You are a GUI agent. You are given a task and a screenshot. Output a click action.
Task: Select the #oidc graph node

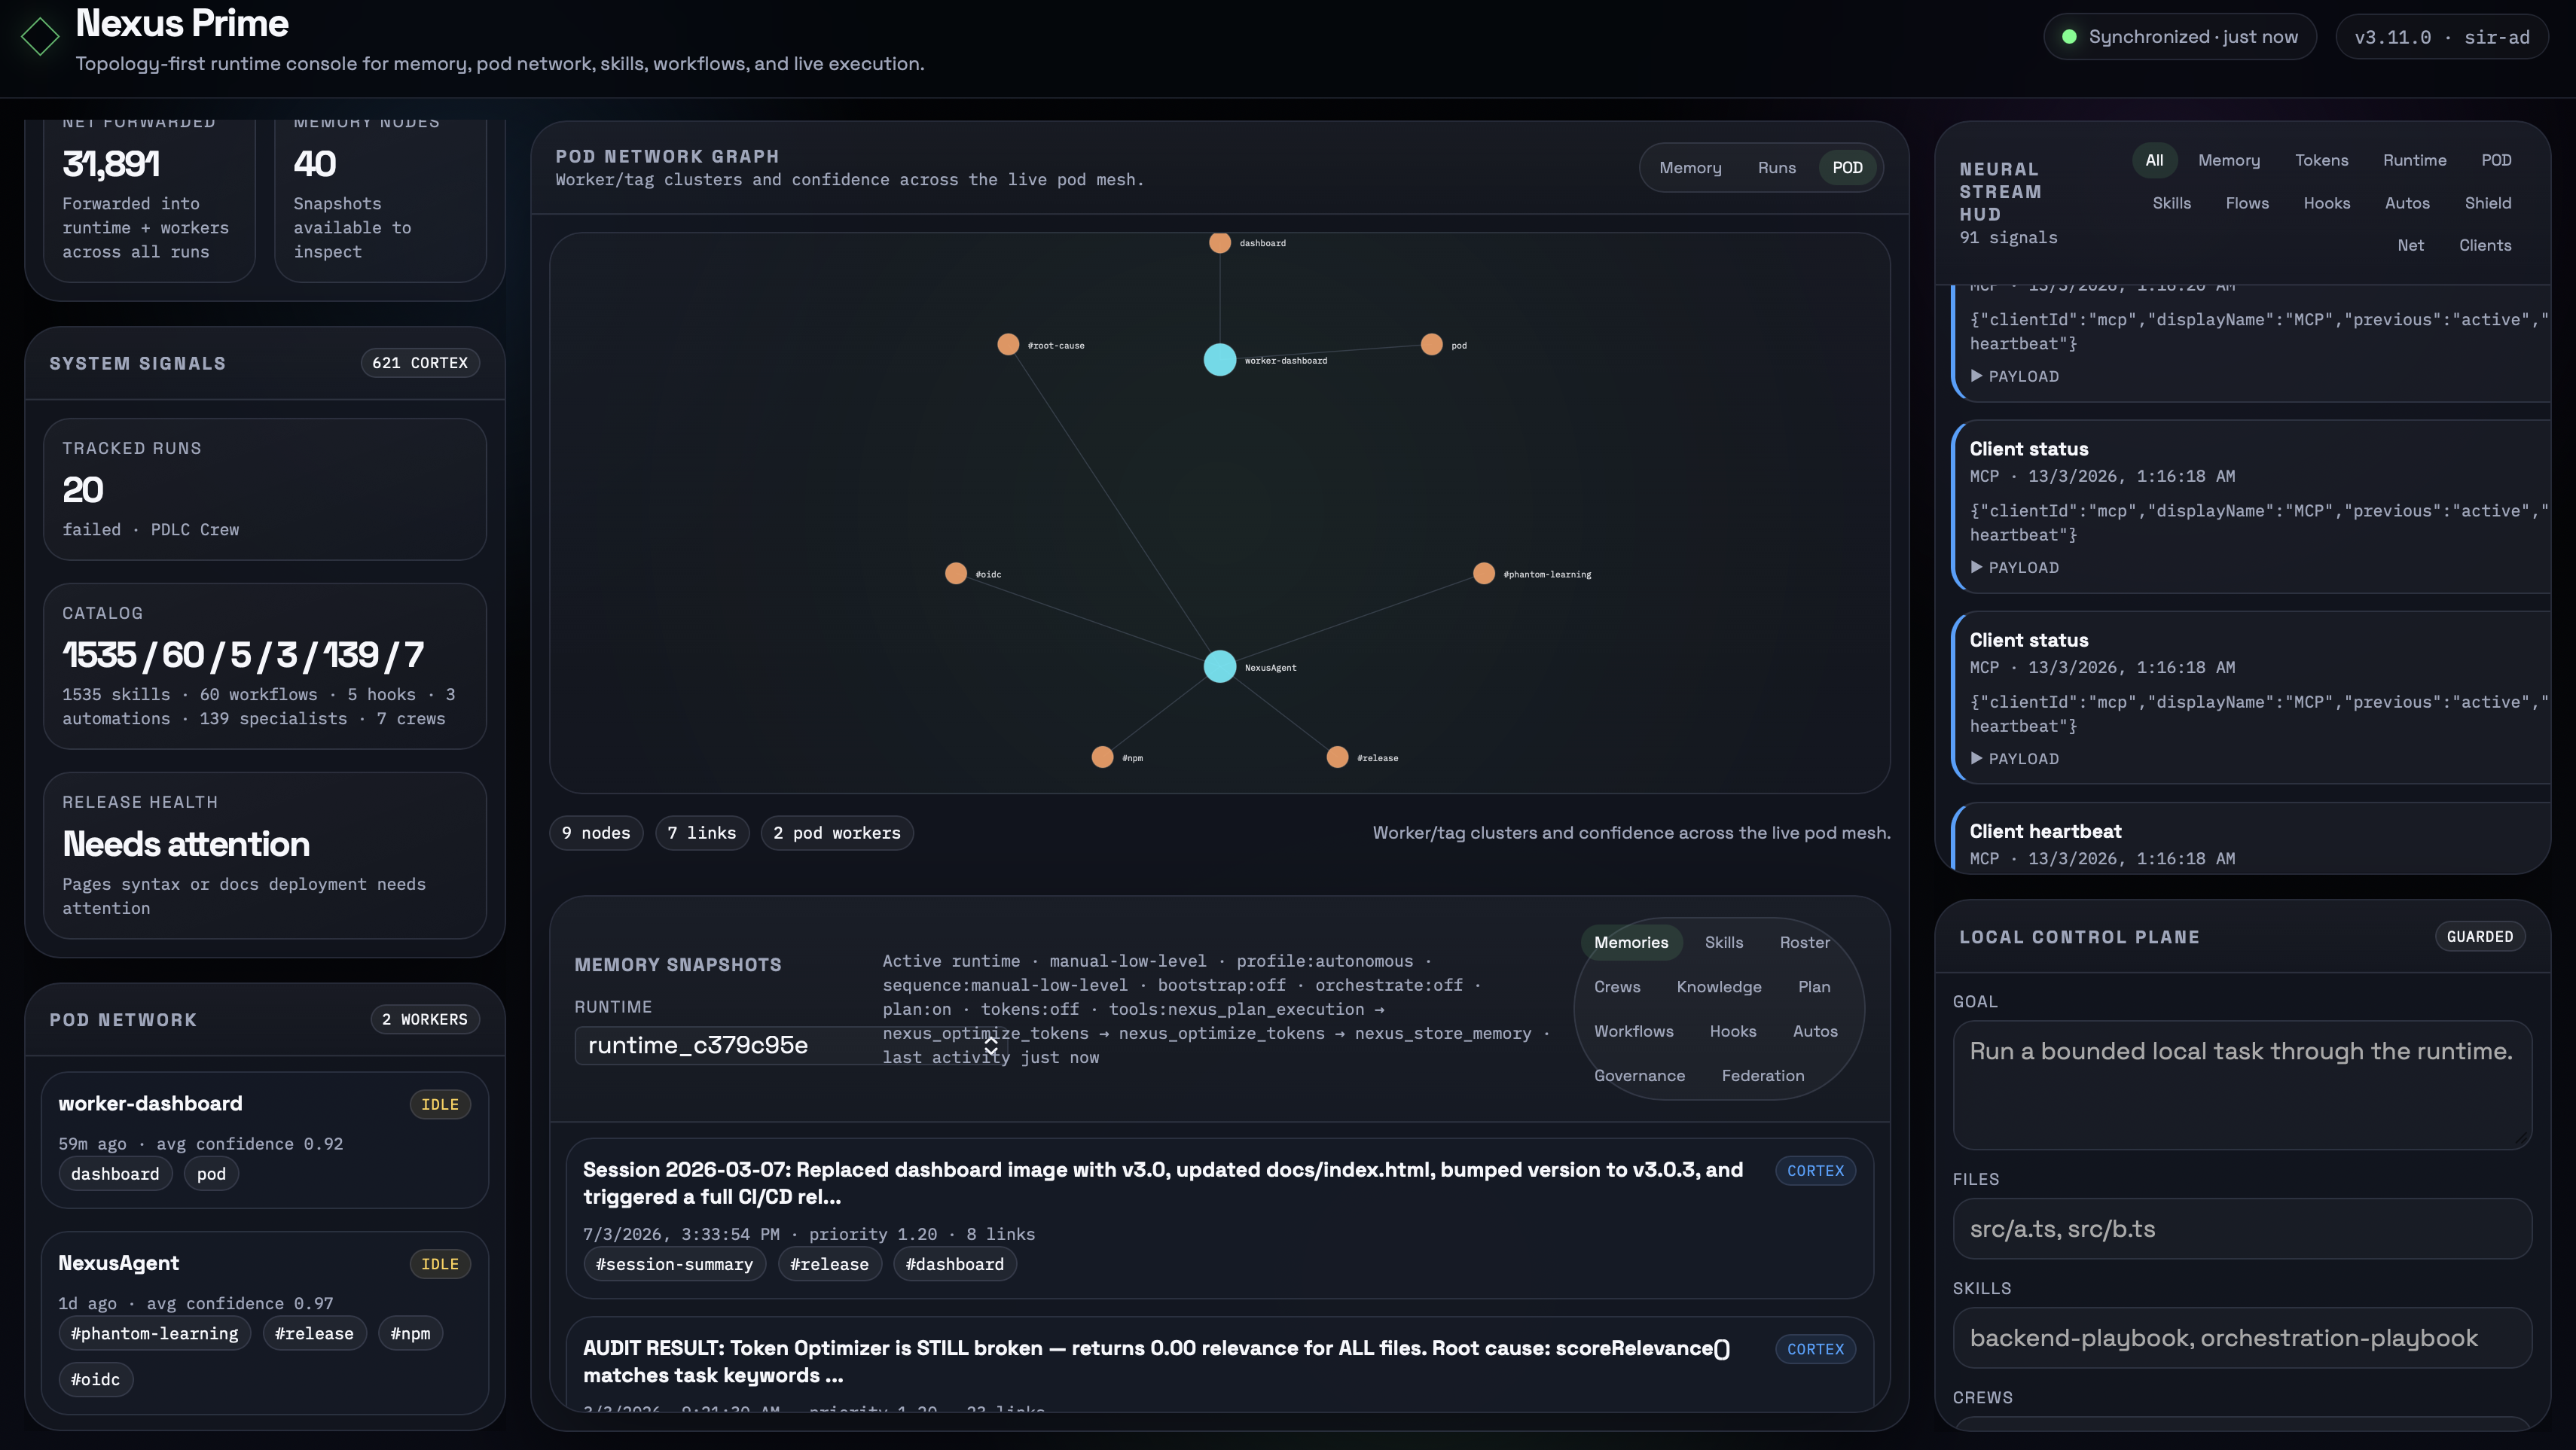956,574
